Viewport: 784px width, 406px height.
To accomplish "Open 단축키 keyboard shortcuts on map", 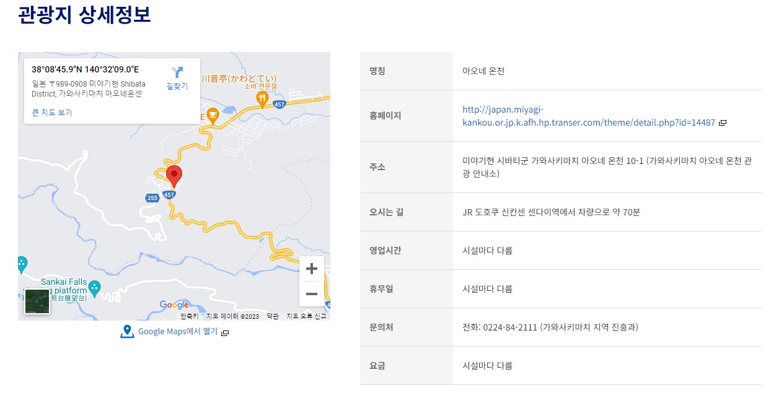I will pos(189,316).
